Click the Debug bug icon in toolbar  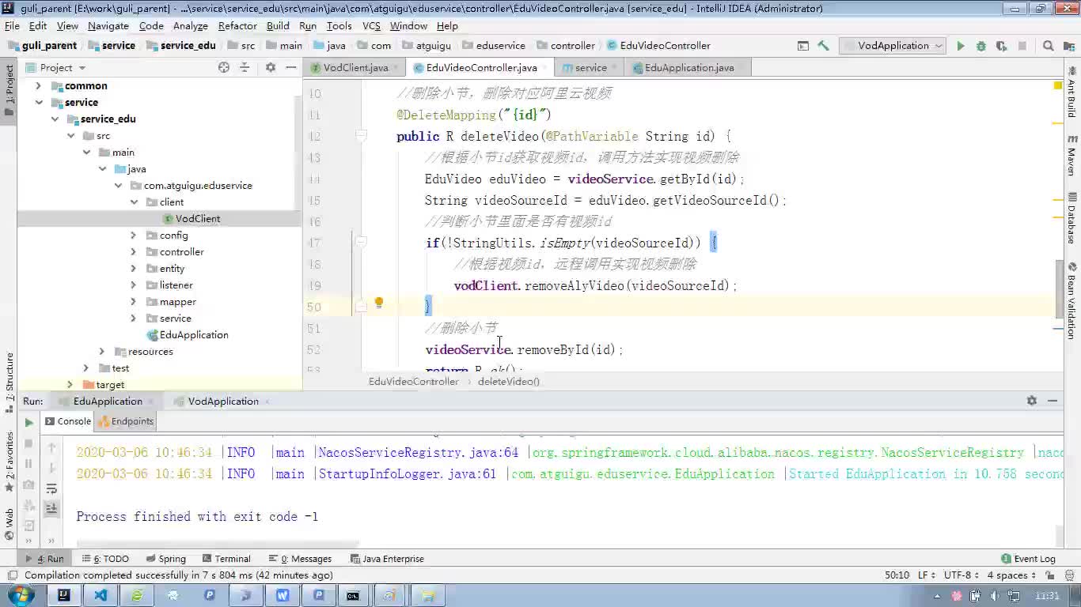point(981,46)
